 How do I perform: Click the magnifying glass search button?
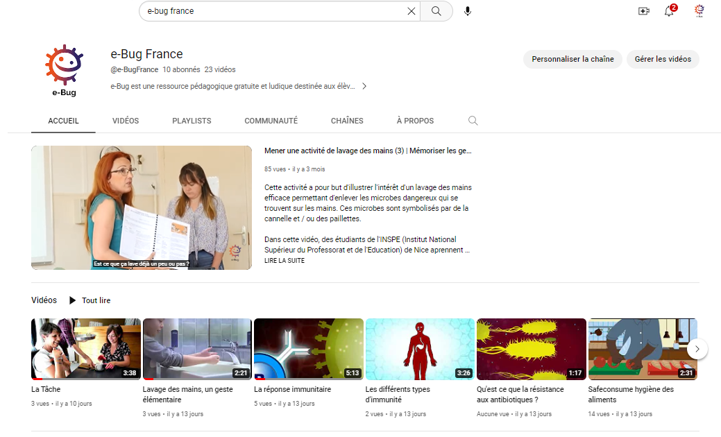click(x=436, y=11)
